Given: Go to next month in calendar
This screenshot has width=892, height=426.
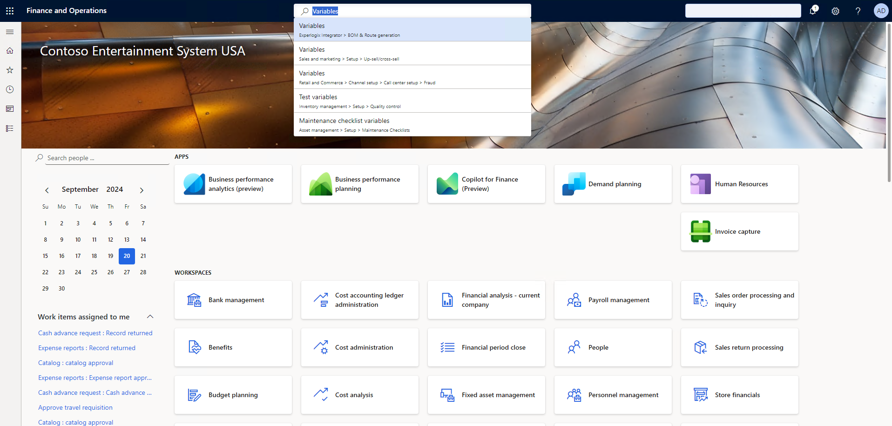Looking at the screenshot, I should point(142,190).
